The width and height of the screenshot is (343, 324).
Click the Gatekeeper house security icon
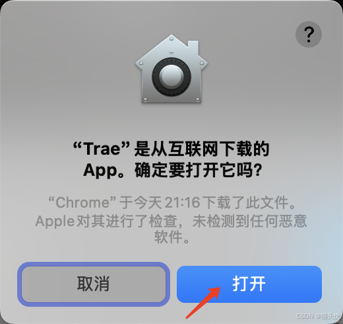[171, 69]
